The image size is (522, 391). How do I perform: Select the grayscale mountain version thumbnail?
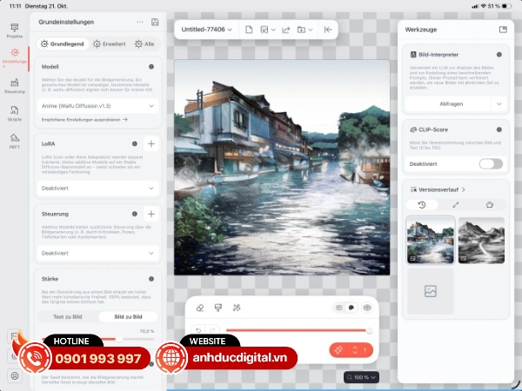[480, 240]
